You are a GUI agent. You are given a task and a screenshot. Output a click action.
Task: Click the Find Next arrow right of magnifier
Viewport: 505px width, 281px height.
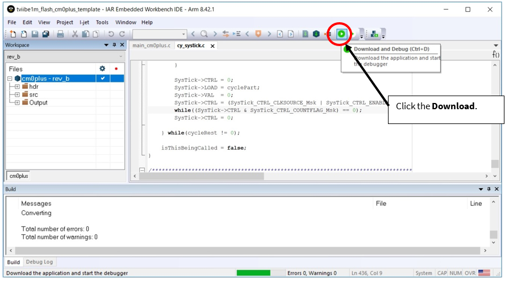click(215, 34)
